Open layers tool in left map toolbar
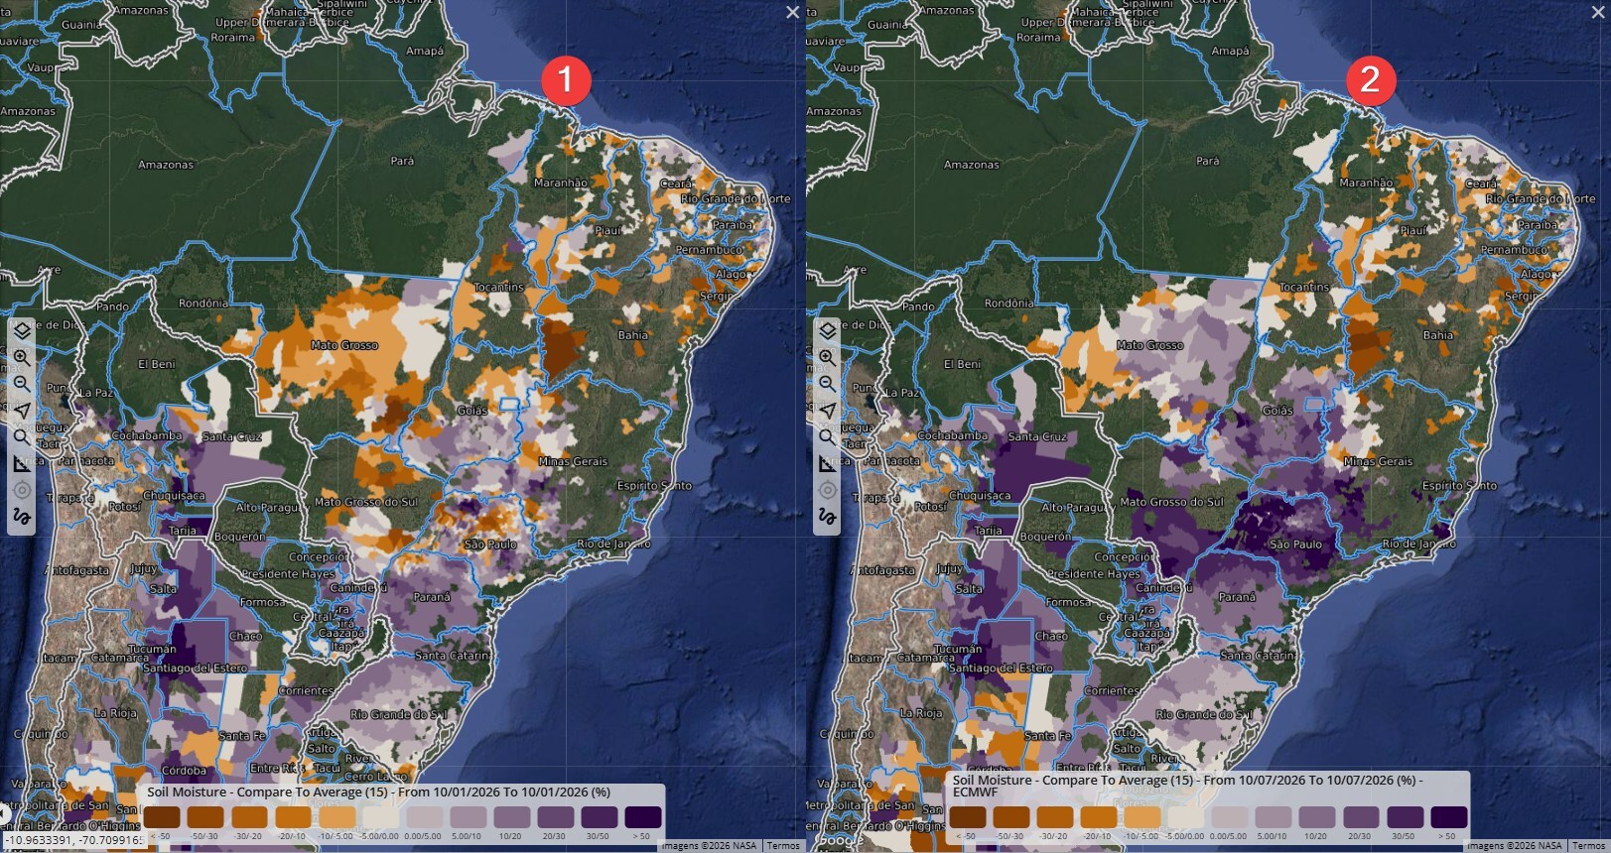The height and width of the screenshot is (853, 1611). [21, 330]
